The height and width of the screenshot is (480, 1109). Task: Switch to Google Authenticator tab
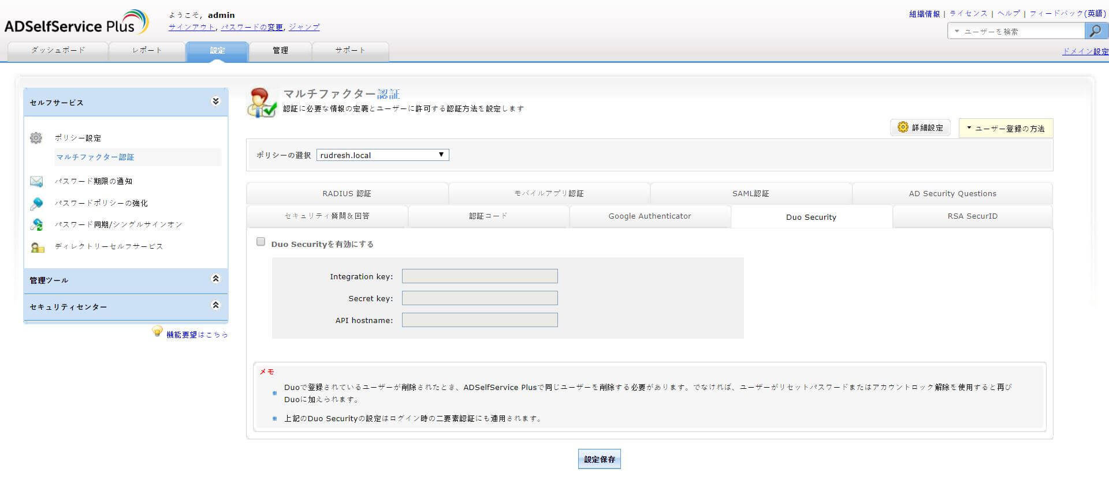(x=650, y=216)
